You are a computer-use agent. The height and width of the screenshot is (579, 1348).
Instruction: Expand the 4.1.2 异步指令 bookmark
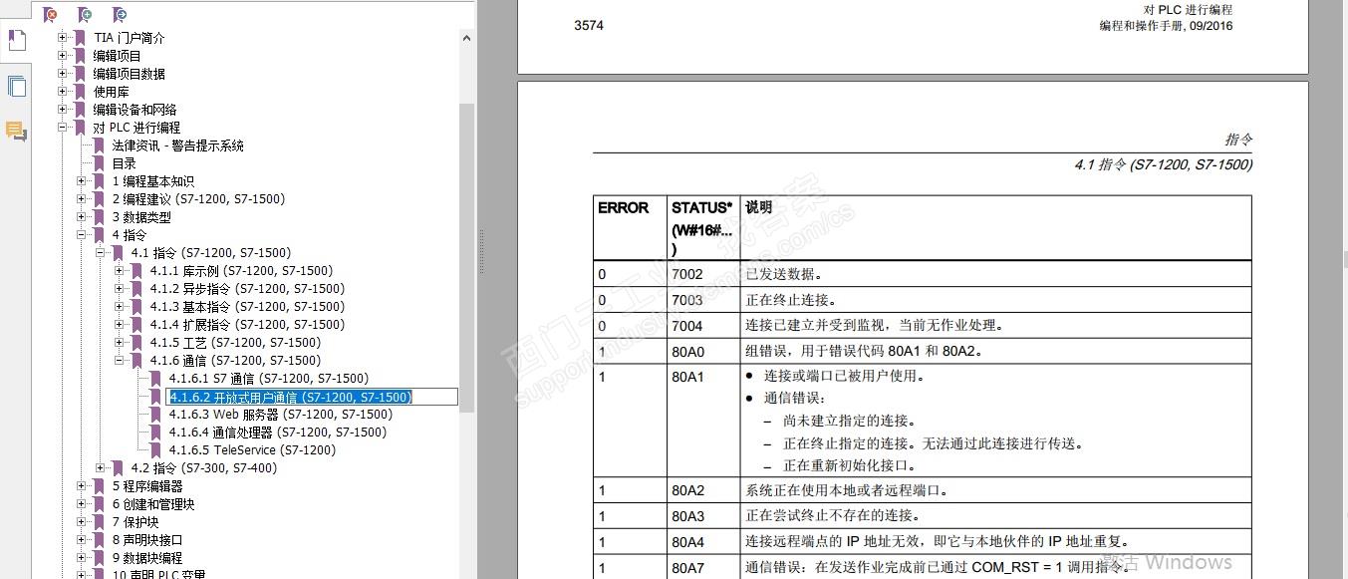(x=120, y=289)
